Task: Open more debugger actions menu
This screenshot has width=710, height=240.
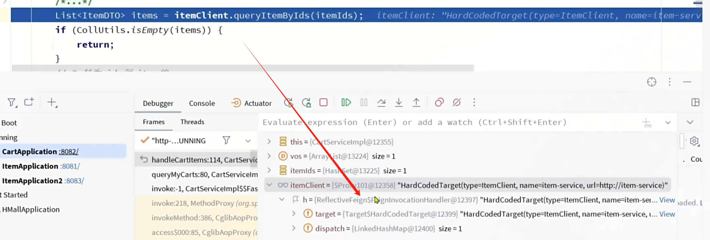Action: click(474, 102)
